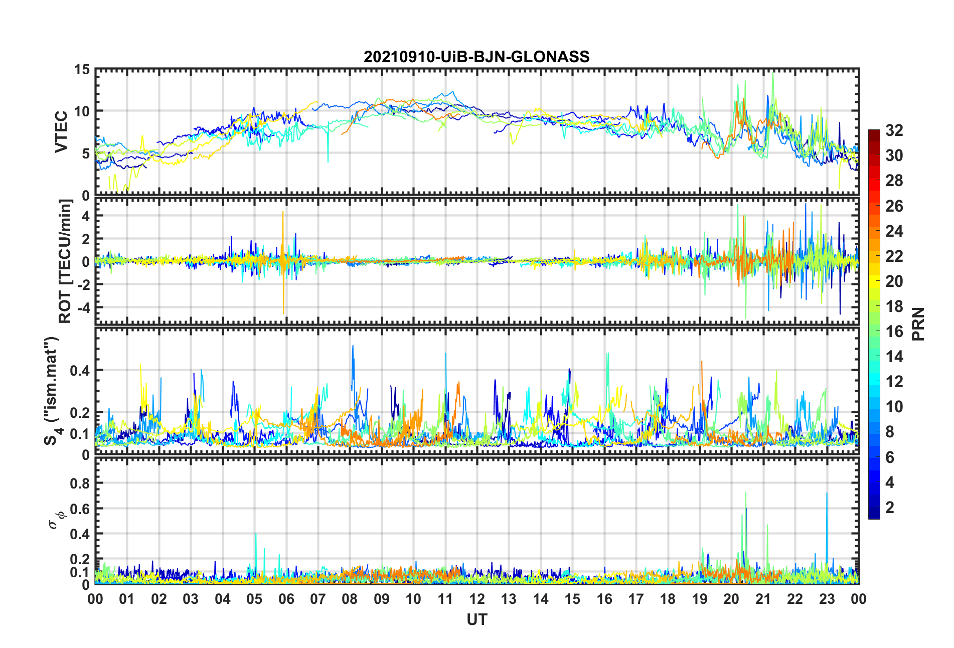Click colorbar tick label 30
The image size is (954, 648).
click(894, 155)
